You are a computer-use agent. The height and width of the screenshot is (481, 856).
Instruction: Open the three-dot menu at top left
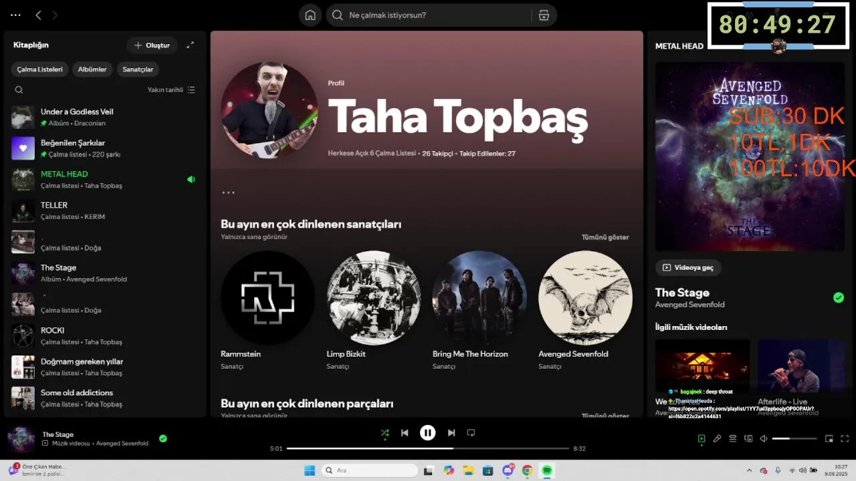point(16,15)
